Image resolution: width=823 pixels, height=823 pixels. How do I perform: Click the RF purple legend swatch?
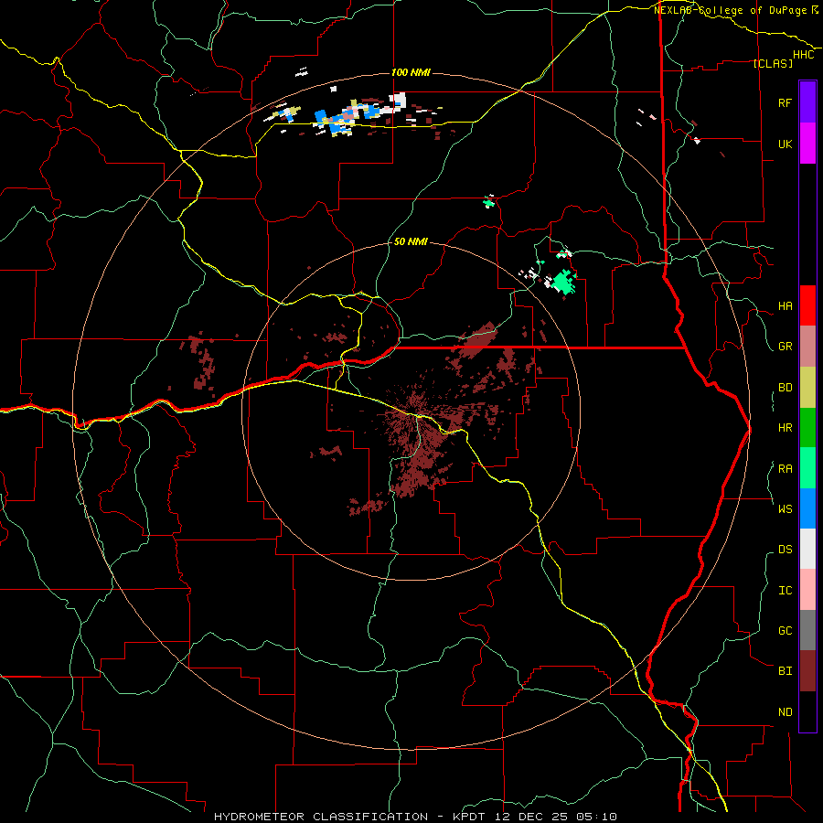coord(807,102)
